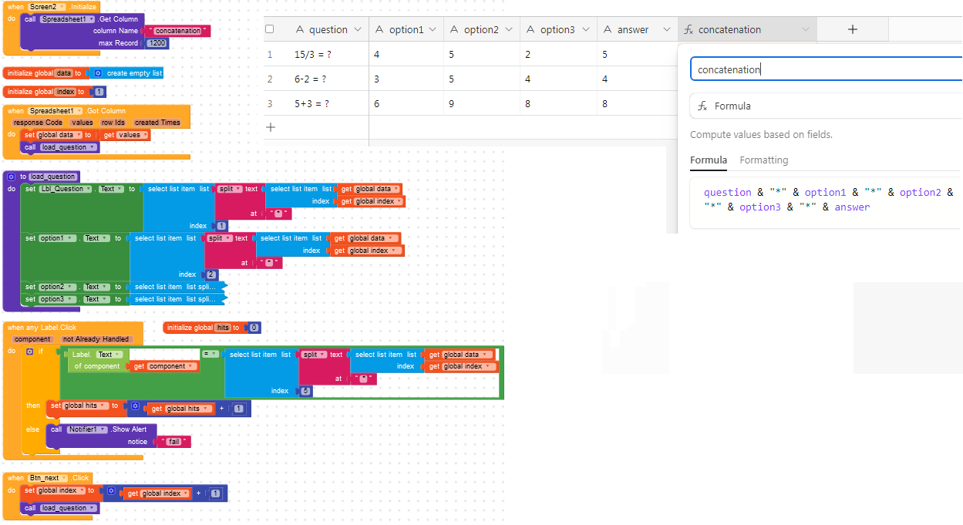Click the gear icon on the if block
The height and width of the screenshot is (525, 963).
(29, 351)
